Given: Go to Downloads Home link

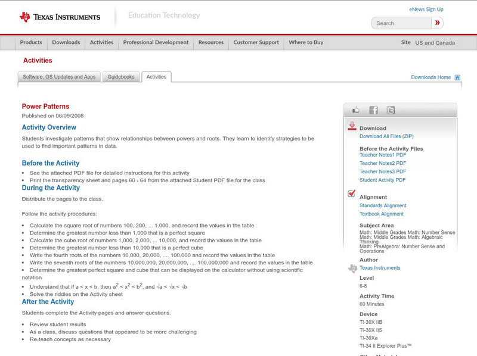Looking at the screenshot, I should point(430,77).
